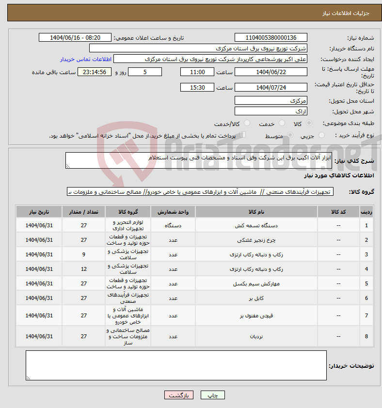
Task: Click the unit دستگاه in row 1
Action: click(173, 226)
